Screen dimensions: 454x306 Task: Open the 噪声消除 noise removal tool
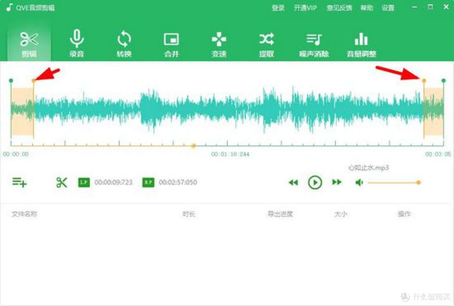[314, 44]
